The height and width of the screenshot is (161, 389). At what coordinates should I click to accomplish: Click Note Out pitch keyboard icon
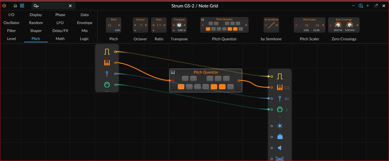pyautogui.click(x=280, y=87)
